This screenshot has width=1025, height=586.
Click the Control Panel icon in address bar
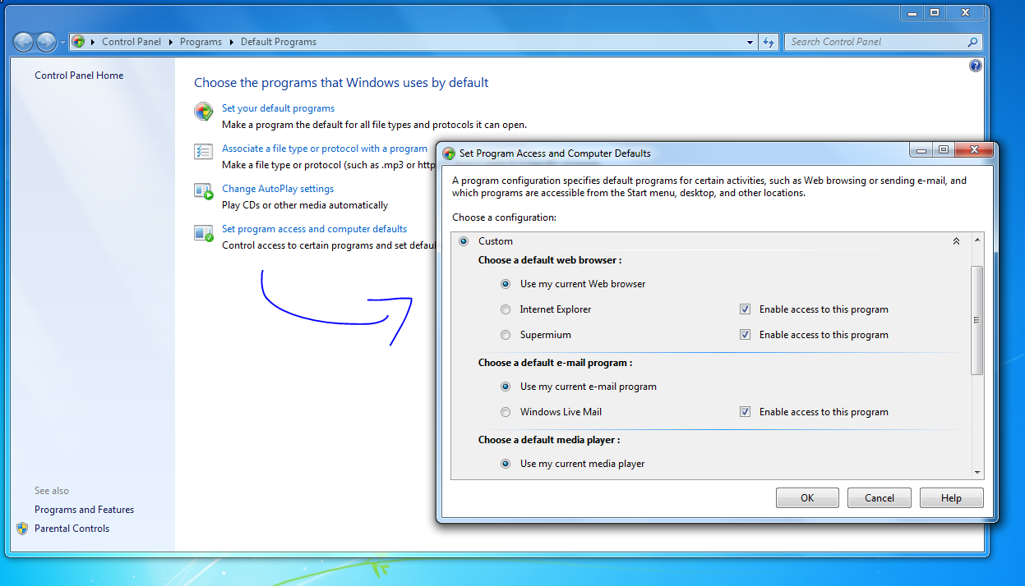(78, 42)
